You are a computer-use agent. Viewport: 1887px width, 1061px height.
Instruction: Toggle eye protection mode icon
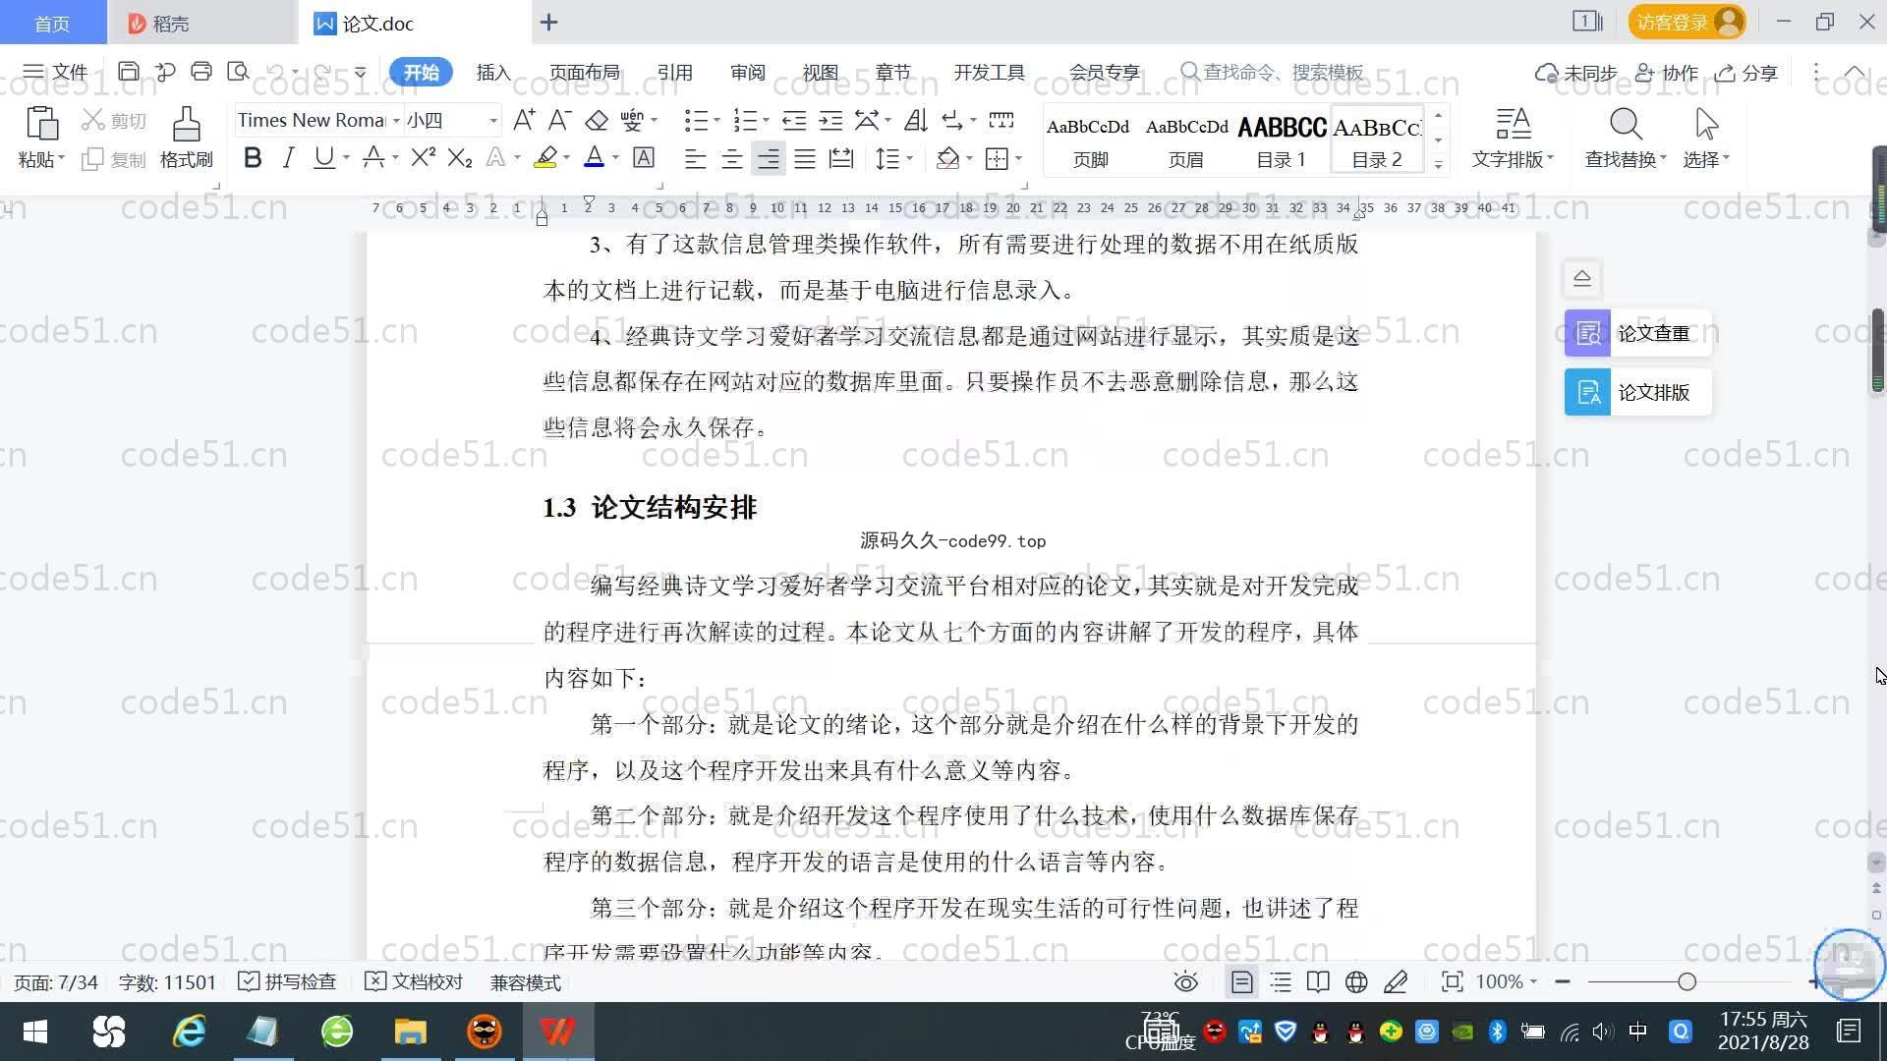tap(1186, 981)
